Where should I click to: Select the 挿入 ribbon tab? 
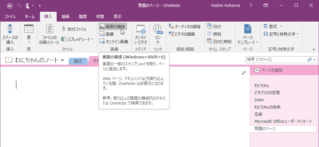(48, 17)
